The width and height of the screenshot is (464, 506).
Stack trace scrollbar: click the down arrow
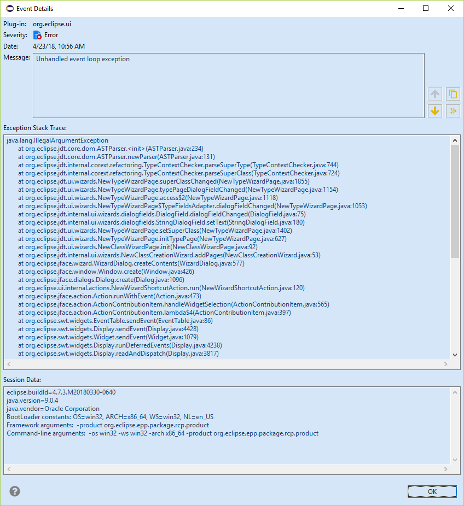455,355
